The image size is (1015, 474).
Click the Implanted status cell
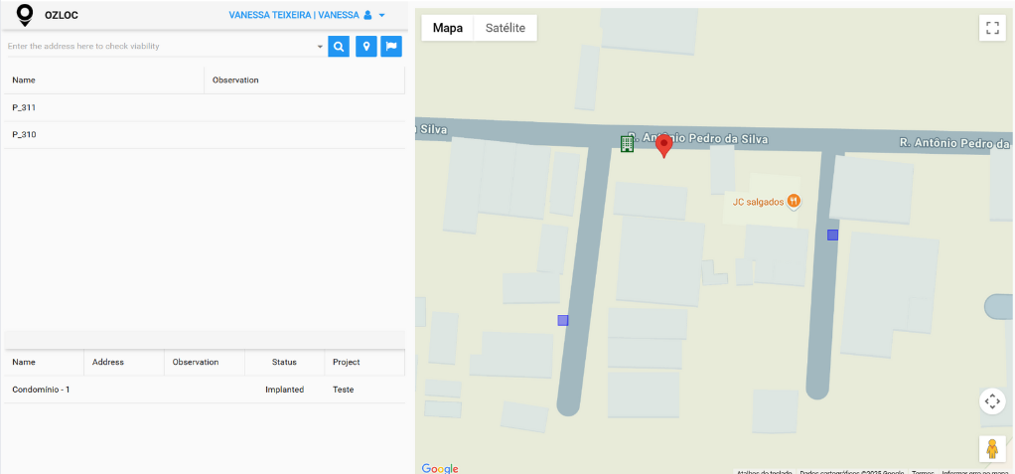[x=284, y=390]
